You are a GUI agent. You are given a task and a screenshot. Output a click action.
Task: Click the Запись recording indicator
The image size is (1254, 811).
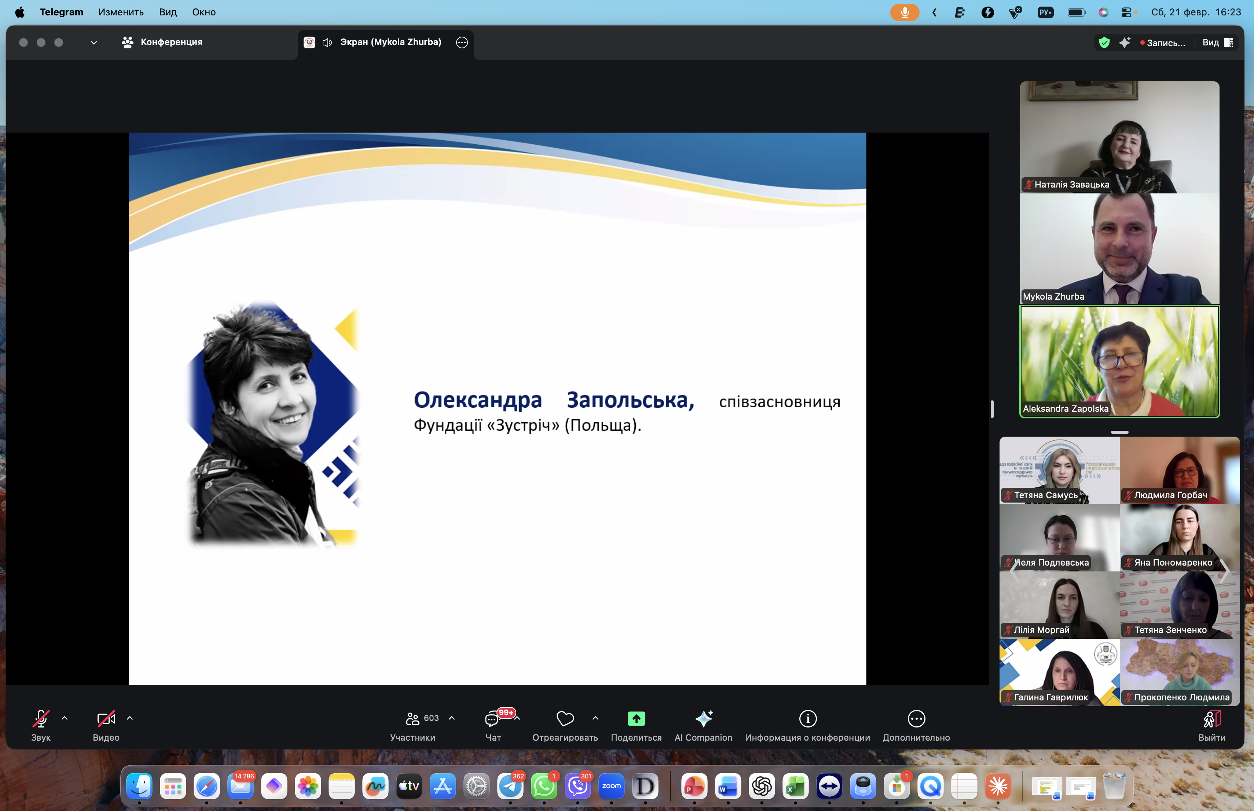1163,43
